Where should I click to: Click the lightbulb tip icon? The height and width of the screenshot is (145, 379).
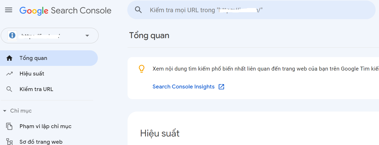pyautogui.click(x=141, y=69)
